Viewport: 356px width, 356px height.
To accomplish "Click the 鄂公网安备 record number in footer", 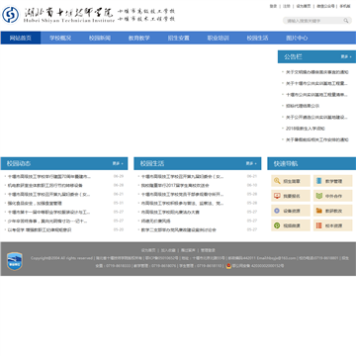I will tap(258, 266).
